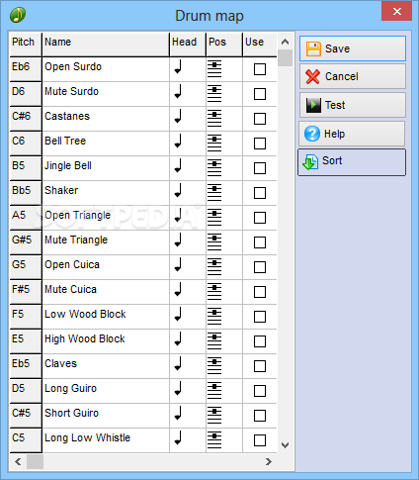Click the vertical scrollbar thumb

tap(286, 58)
